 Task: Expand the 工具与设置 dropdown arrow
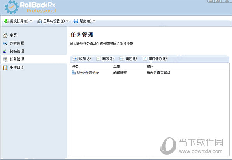pyautogui.click(x=68, y=21)
